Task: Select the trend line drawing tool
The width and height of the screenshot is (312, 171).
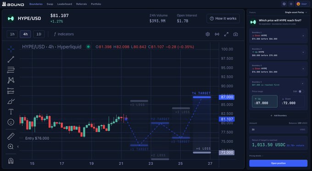Action: (11, 59)
